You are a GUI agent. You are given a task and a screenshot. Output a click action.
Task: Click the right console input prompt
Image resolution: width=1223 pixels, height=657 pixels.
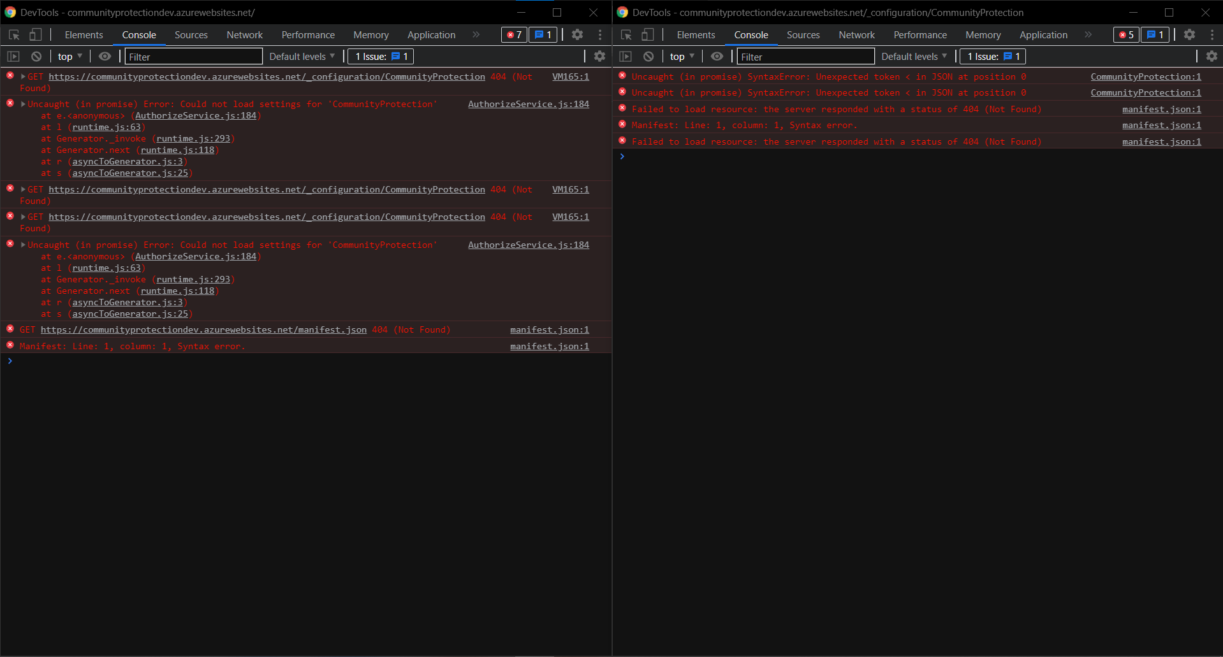(x=918, y=157)
